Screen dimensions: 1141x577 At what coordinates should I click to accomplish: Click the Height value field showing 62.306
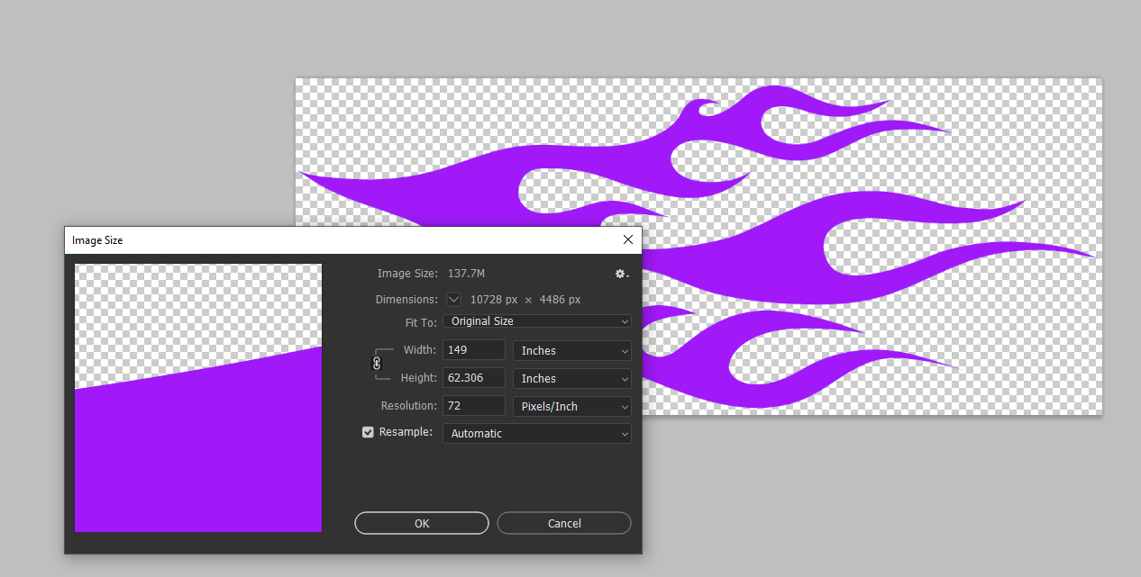coord(474,378)
